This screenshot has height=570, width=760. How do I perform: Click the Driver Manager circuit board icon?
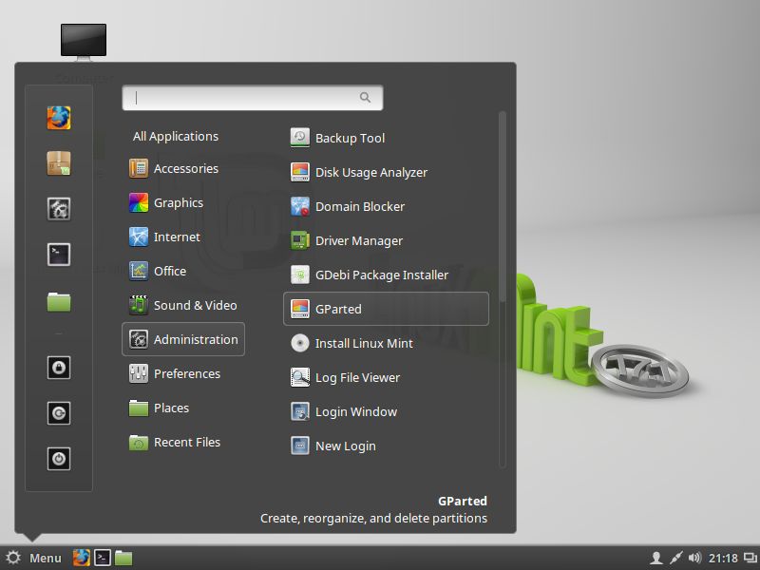point(300,240)
